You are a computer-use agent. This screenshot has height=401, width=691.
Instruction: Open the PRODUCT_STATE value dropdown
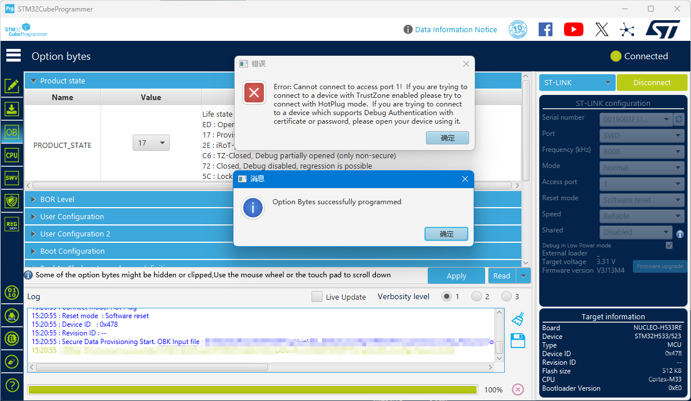tap(151, 143)
